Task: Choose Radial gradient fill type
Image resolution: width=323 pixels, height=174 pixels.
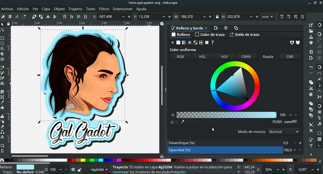Action: point(190,42)
